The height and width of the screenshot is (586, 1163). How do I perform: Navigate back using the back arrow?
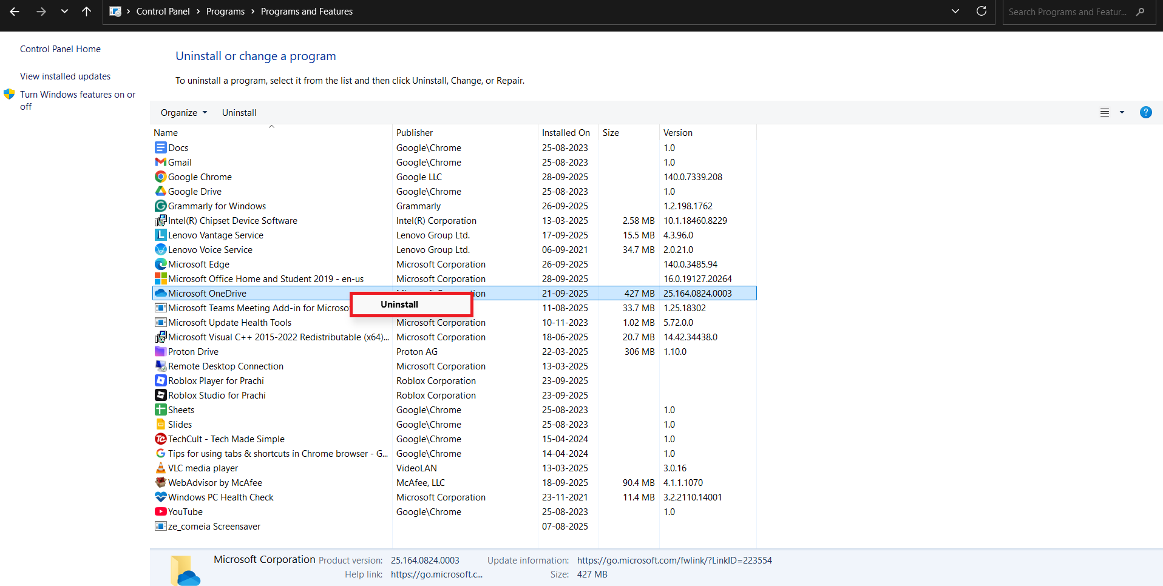click(15, 12)
